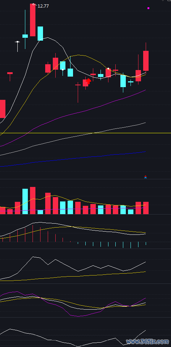Click the red-blue arrow signal below latest candle
The image size is (171, 347).
pos(145,177)
